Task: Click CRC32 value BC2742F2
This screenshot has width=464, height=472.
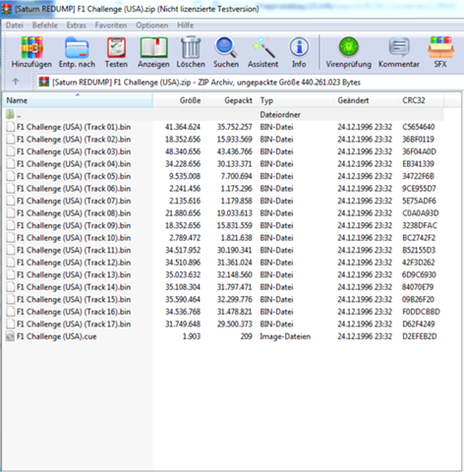Action: pos(419,238)
